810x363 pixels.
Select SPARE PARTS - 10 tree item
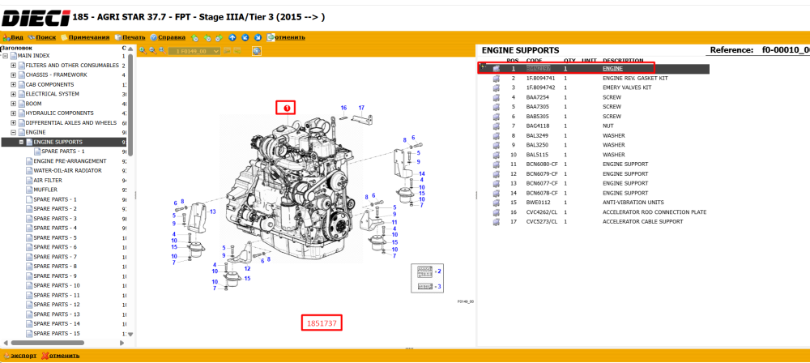click(x=57, y=285)
